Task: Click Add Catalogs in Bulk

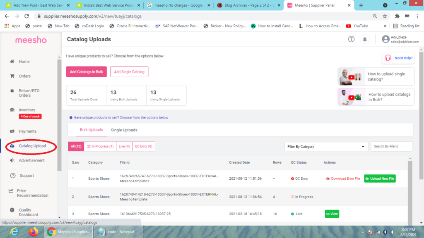Action: tap(86, 72)
